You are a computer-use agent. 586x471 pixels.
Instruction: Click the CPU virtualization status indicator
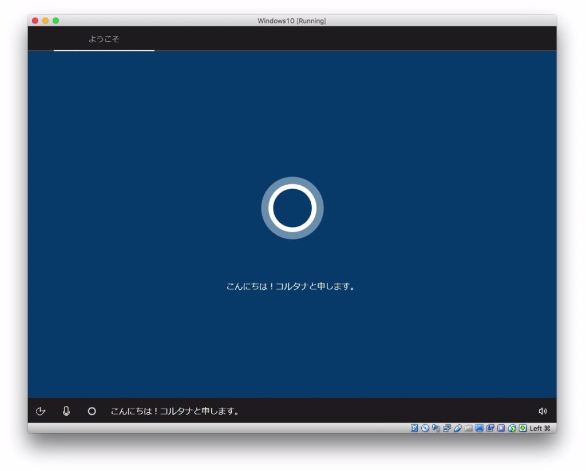pyautogui.click(x=501, y=428)
